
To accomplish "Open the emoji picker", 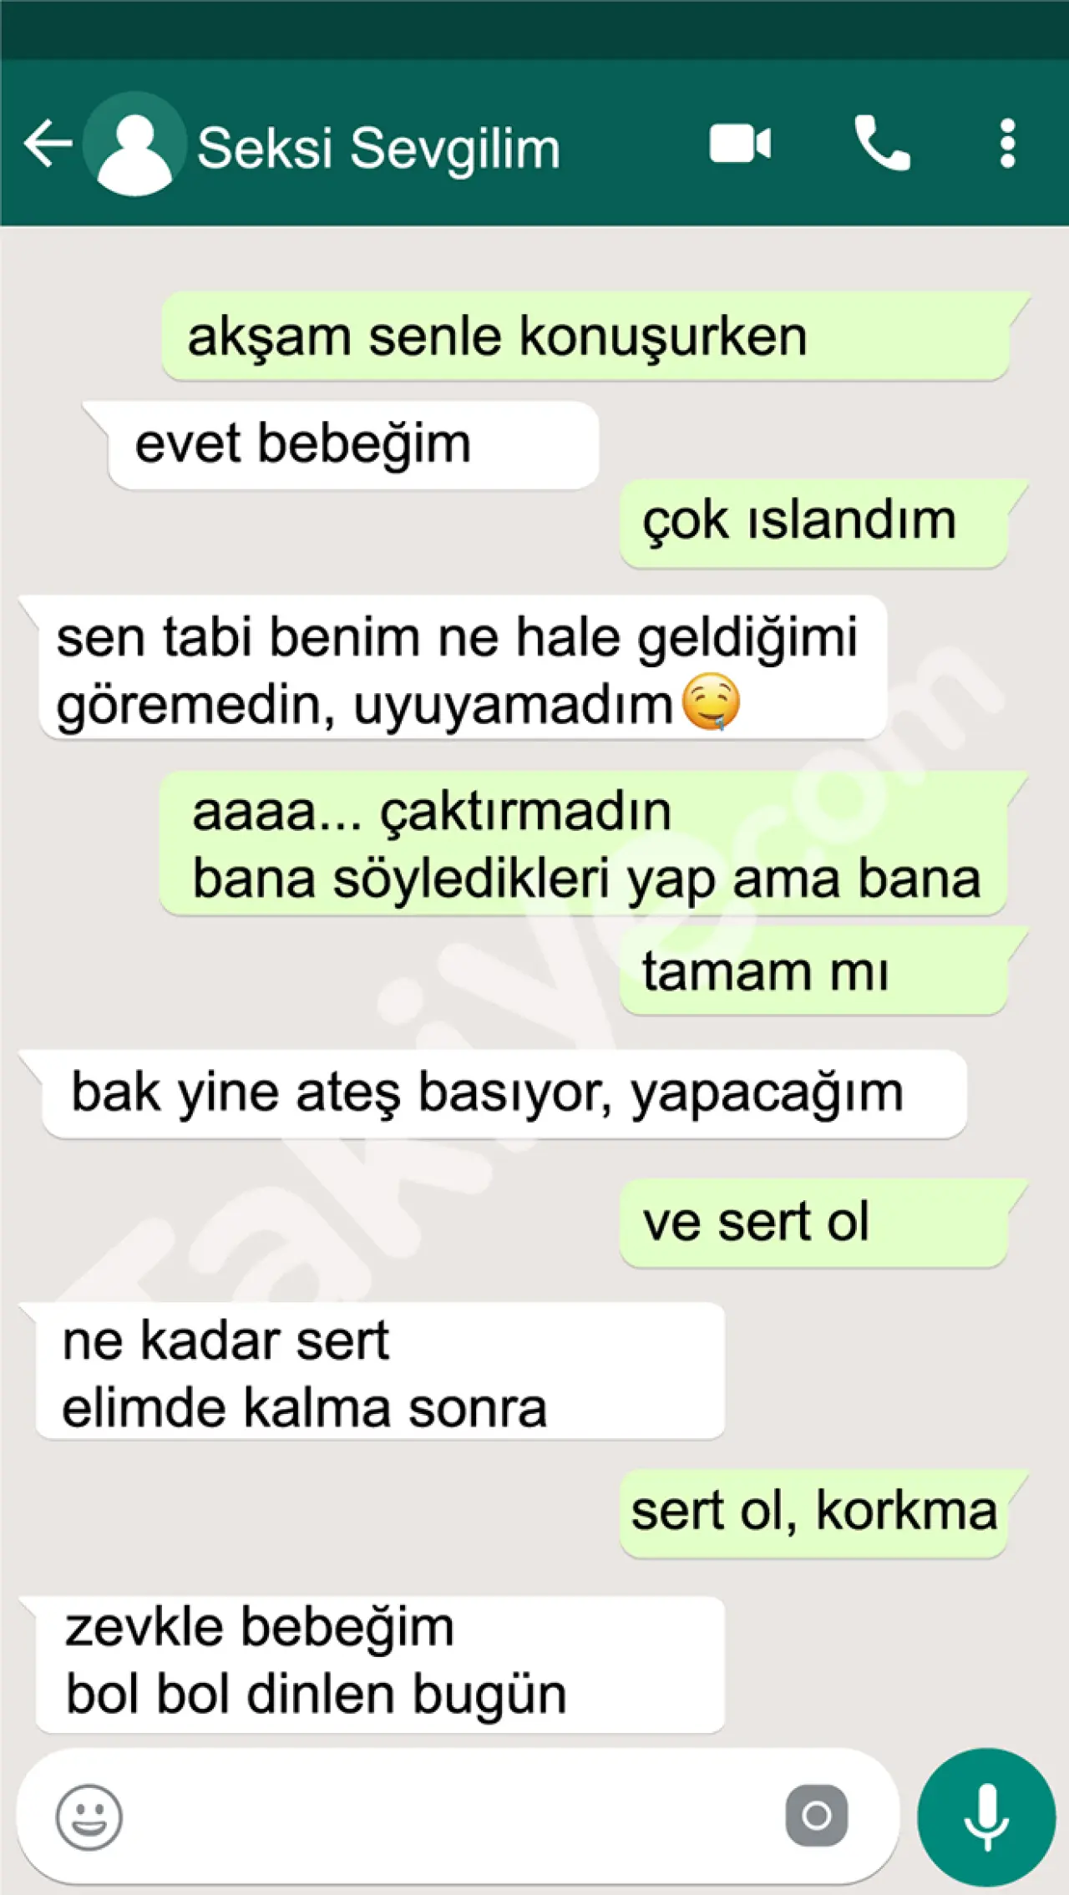I will pyautogui.click(x=89, y=1817).
